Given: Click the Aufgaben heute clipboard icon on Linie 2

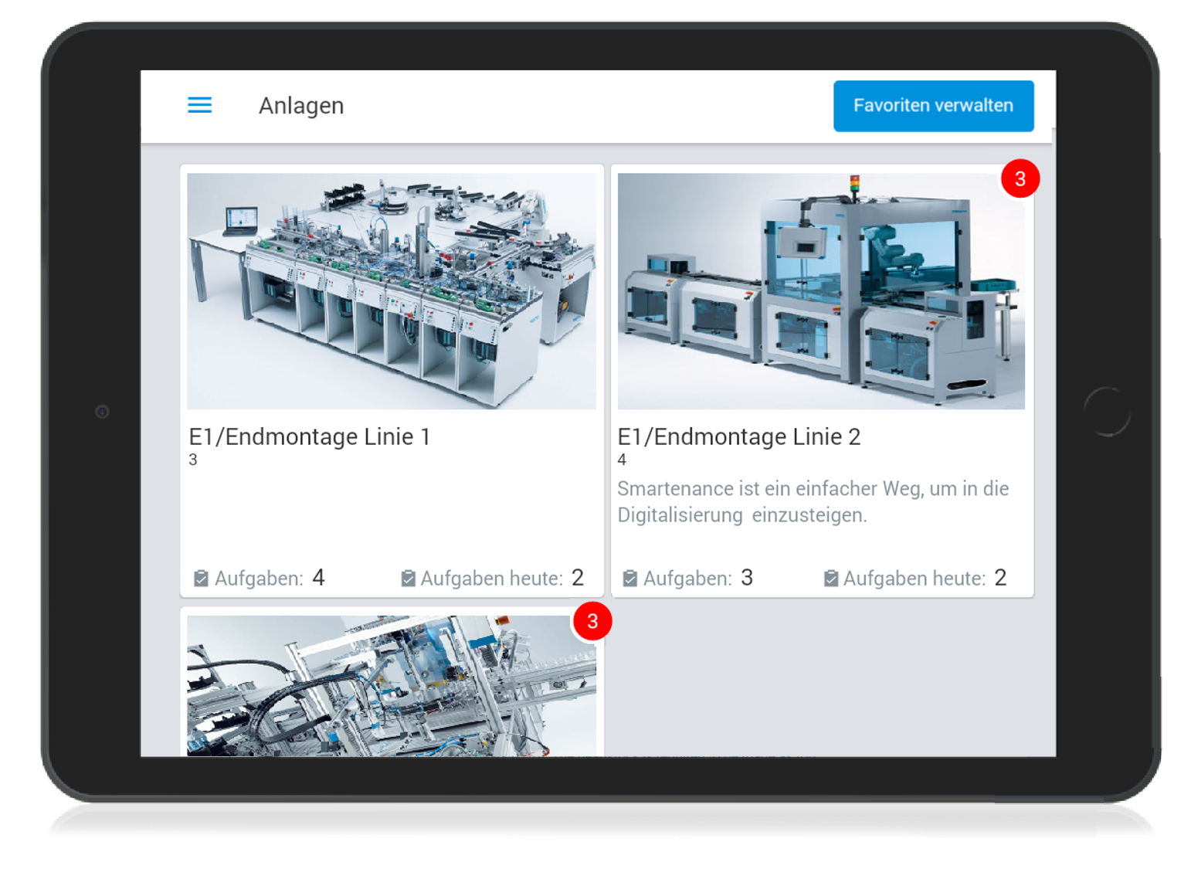Looking at the screenshot, I should [x=831, y=579].
